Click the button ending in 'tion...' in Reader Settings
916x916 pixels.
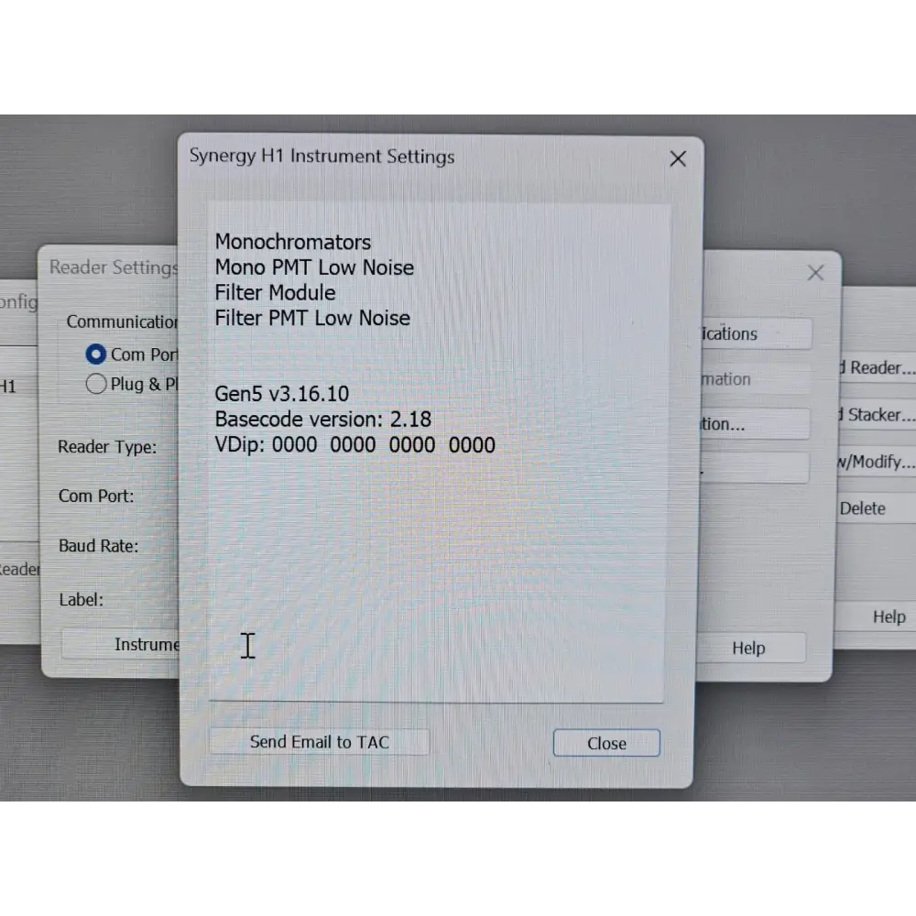pos(755,424)
